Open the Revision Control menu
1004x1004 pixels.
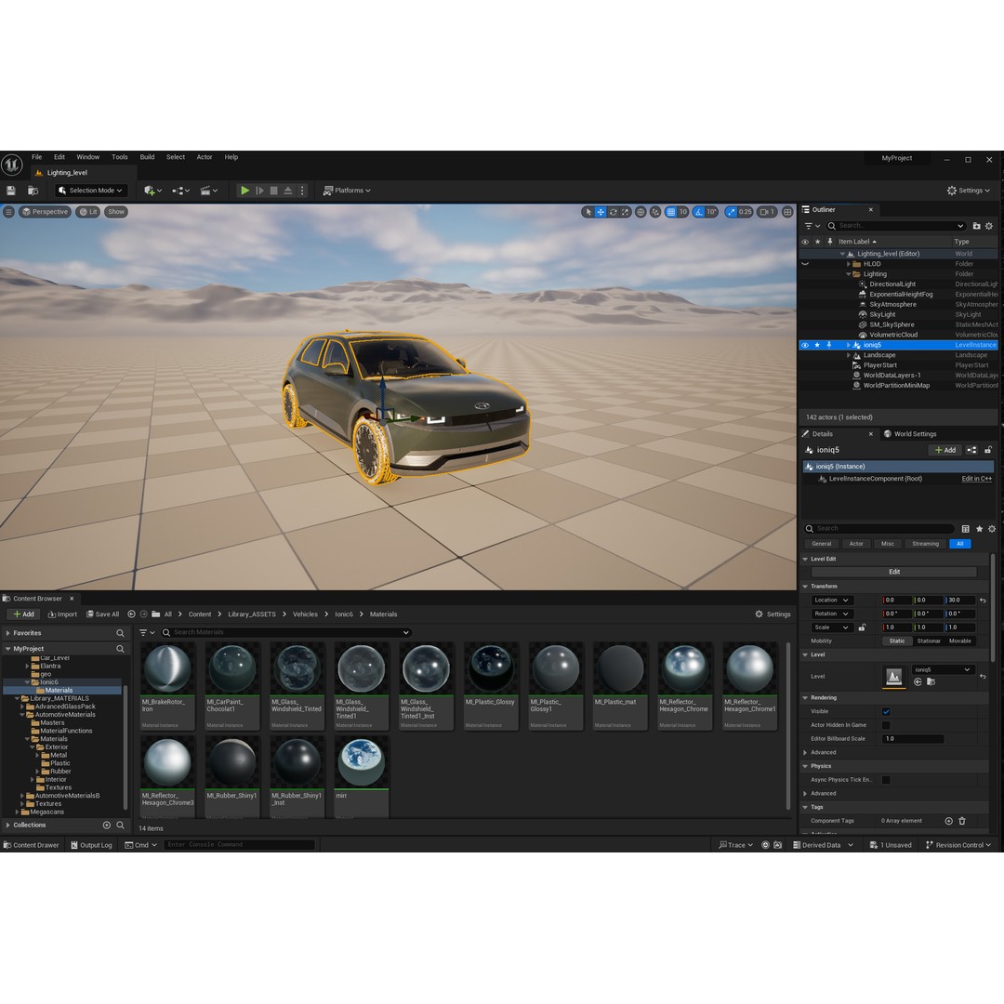[x=958, y=846]
